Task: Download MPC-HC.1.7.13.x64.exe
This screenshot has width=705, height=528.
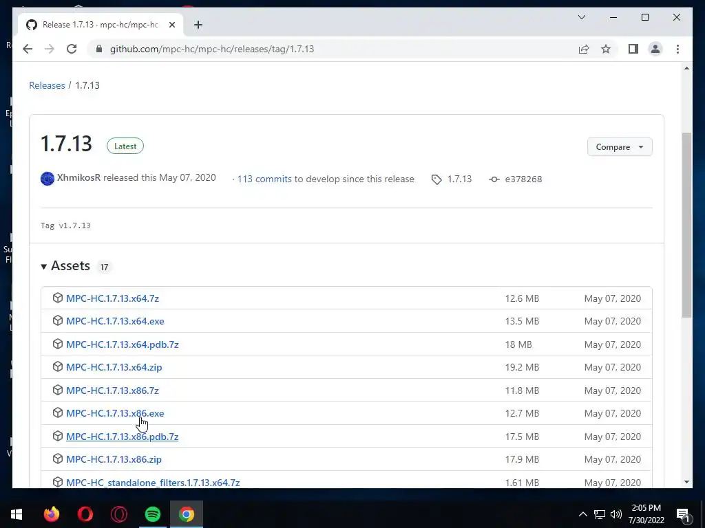Action: tap(115, 321)
